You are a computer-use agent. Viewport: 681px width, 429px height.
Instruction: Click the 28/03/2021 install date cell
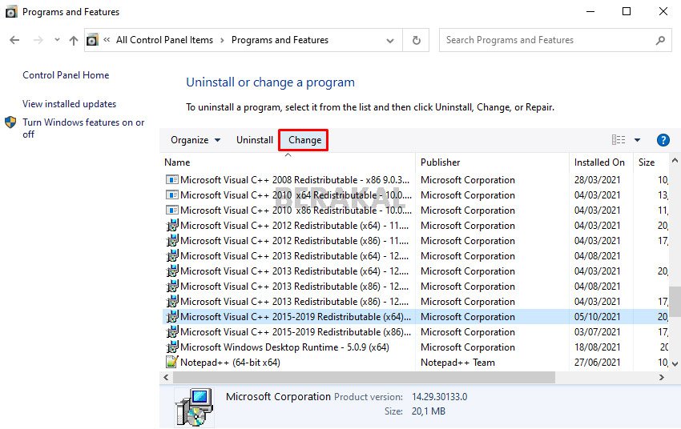(x=597, y=179)
